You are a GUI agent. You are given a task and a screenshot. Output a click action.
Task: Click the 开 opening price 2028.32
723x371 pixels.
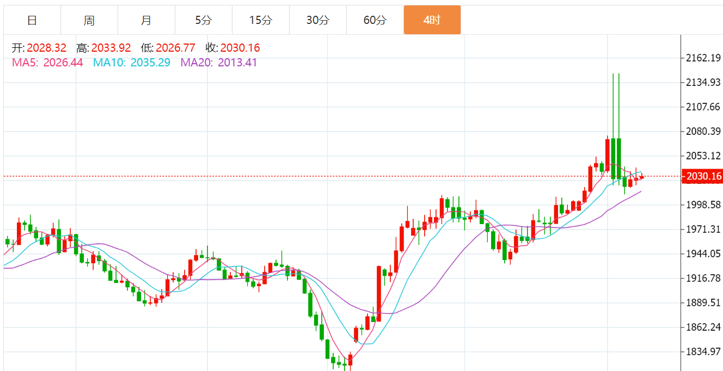click(46, 48)
